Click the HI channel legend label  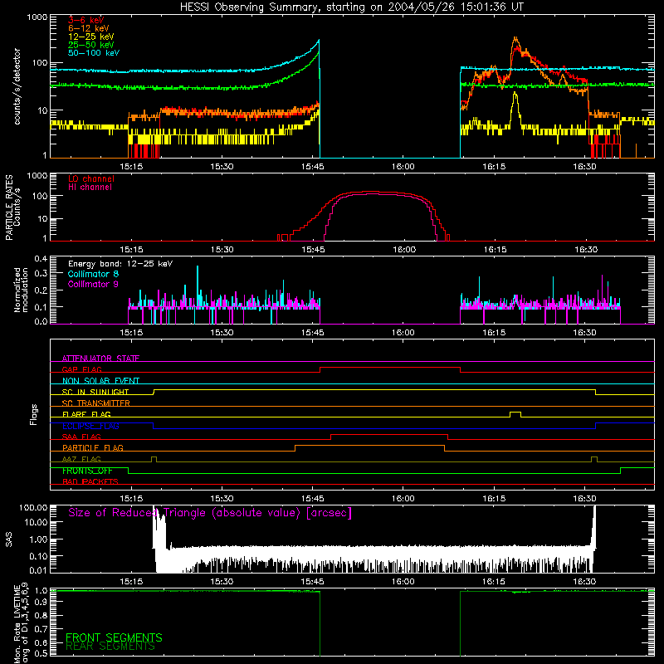point(90,188)
